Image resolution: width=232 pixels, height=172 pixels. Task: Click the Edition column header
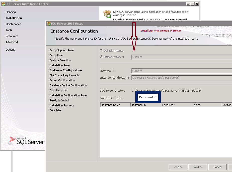[206, 105]
